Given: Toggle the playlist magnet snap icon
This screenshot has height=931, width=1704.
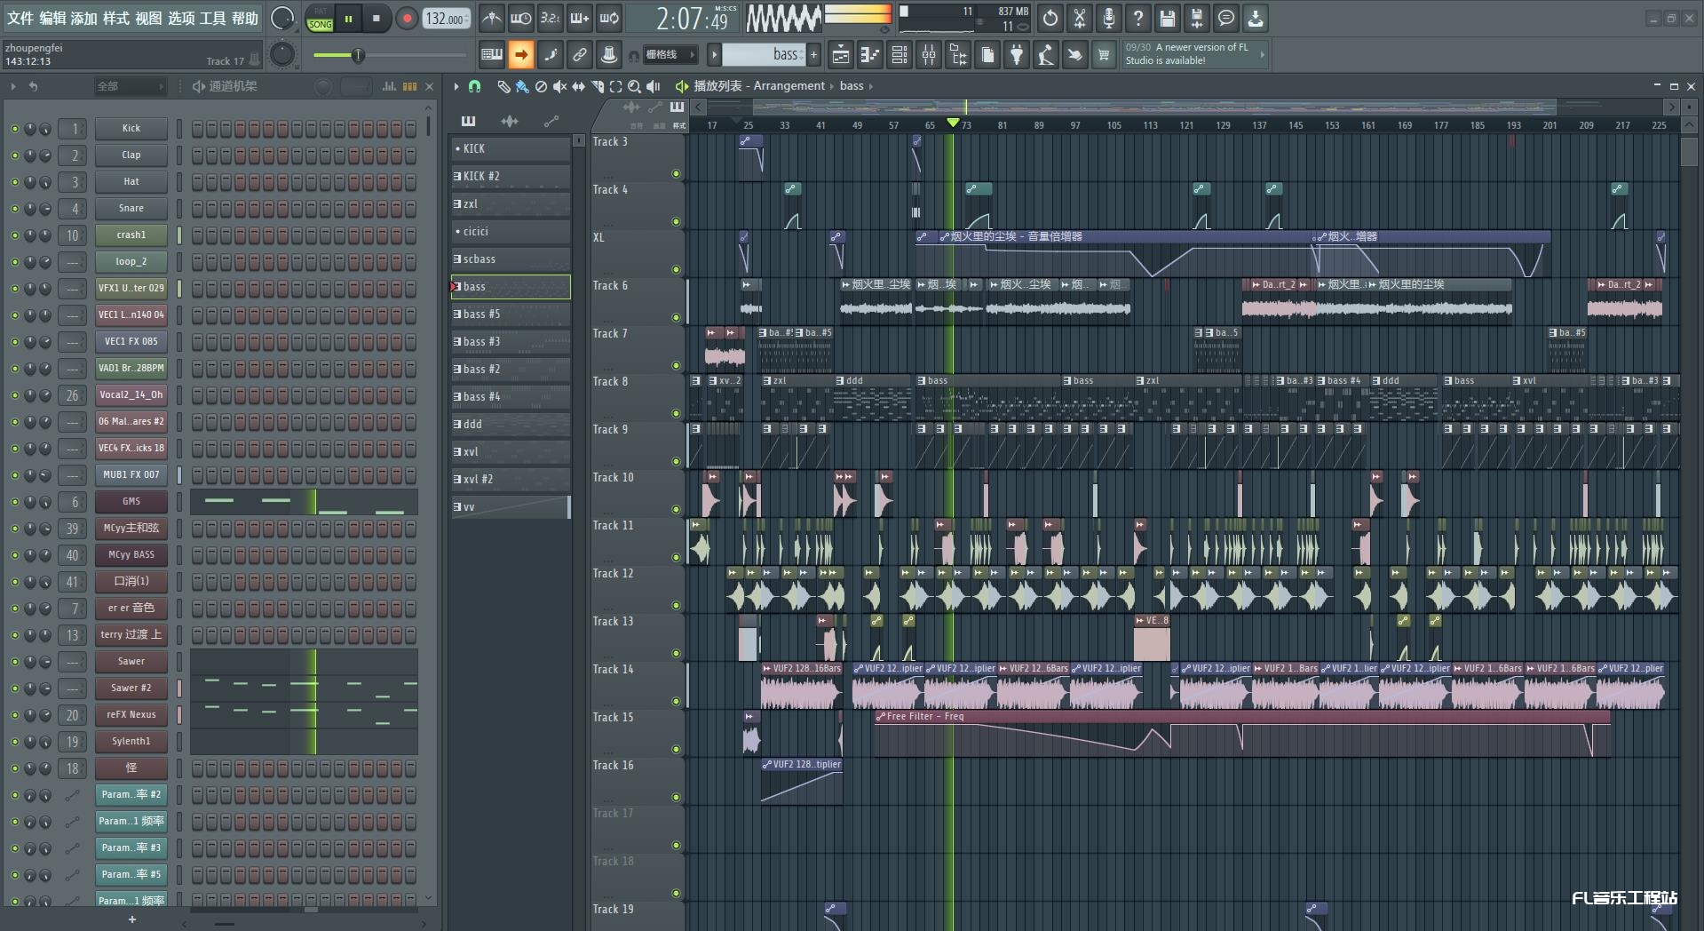Looking at the screenshot, I should pyautogui.click(x=475, y=86).
